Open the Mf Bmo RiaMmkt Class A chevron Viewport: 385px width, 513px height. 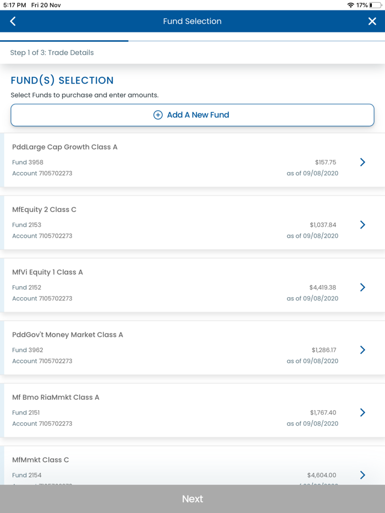click(362, 412)
